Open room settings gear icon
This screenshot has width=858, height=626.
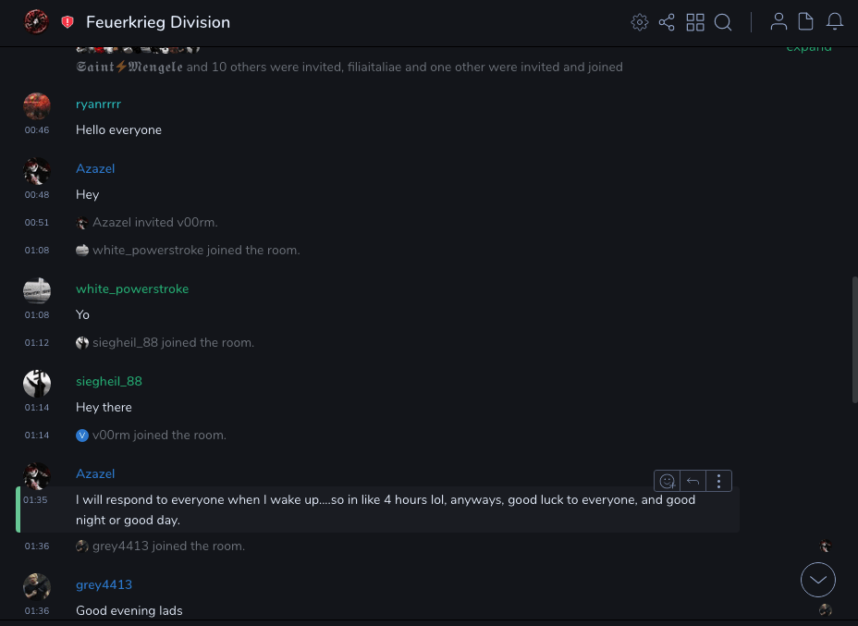pyautogui.click(x=639, y=22)
